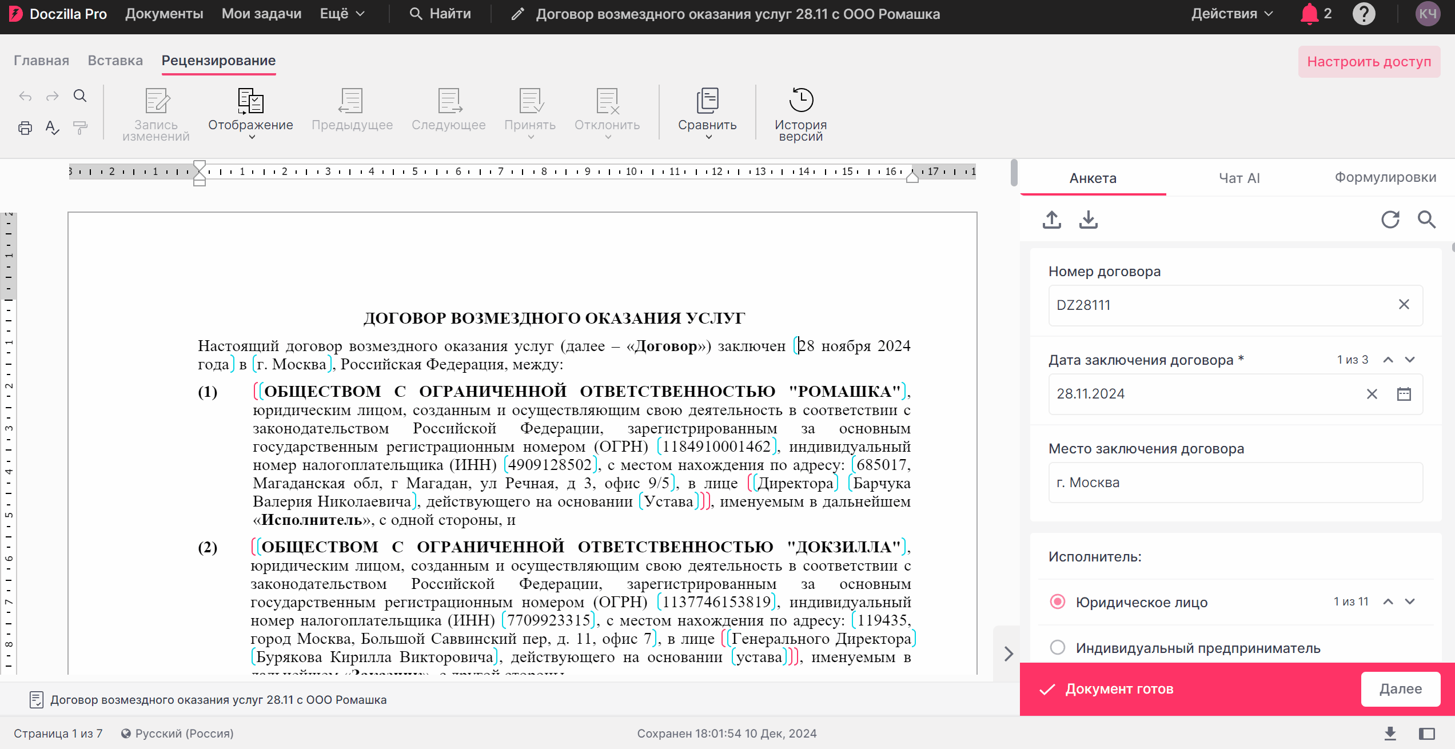Clear the contract number field DZ28111
Screen dimensions: 1455x749
point(1404,305)
